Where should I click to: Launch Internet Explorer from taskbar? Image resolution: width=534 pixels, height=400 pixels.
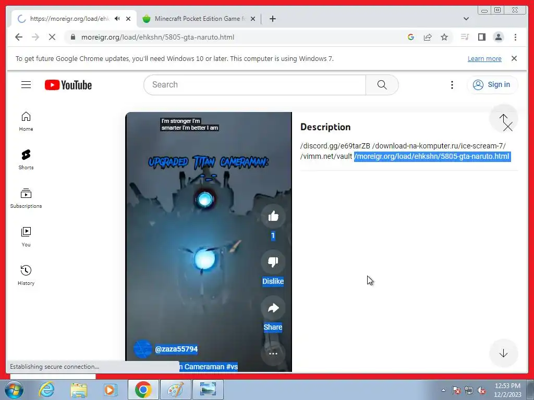(46, 390)
